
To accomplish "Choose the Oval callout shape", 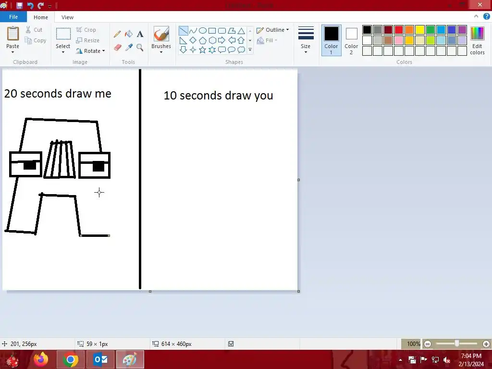I will pyautogui.click(x=232, y=49).
